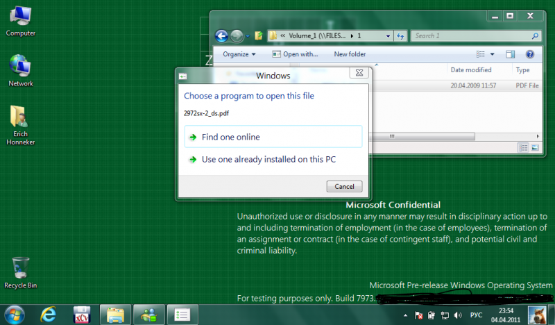Image resolution: width=555 pixels, height=325 pixels.
Task: Choose Find one online option
Action: (273, 137)
